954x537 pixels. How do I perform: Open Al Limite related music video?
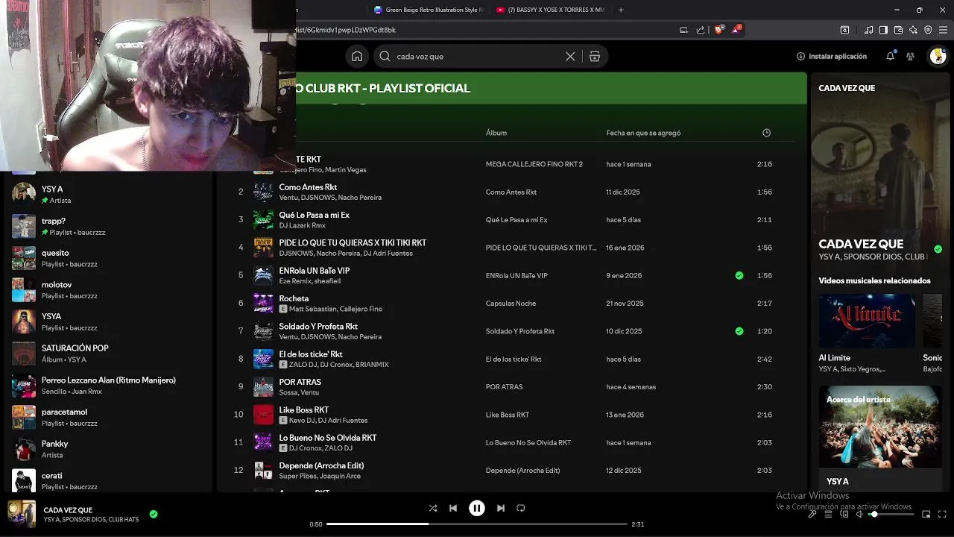click(x=867, y=321)
